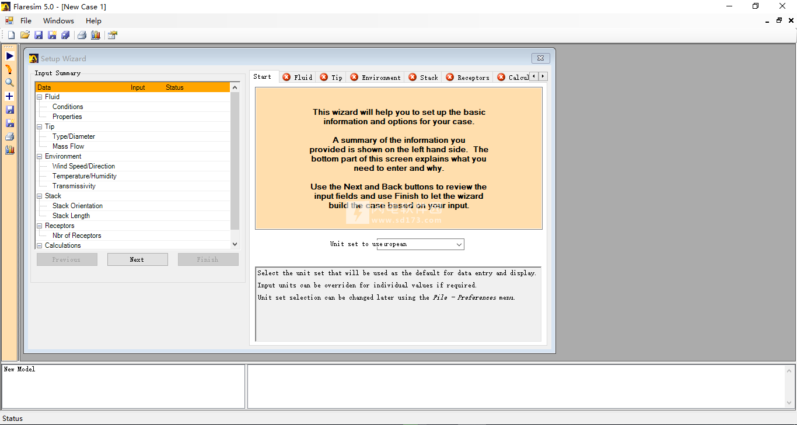Collapse the Tip tree node
797x425 pixels.
pos(40,127)
